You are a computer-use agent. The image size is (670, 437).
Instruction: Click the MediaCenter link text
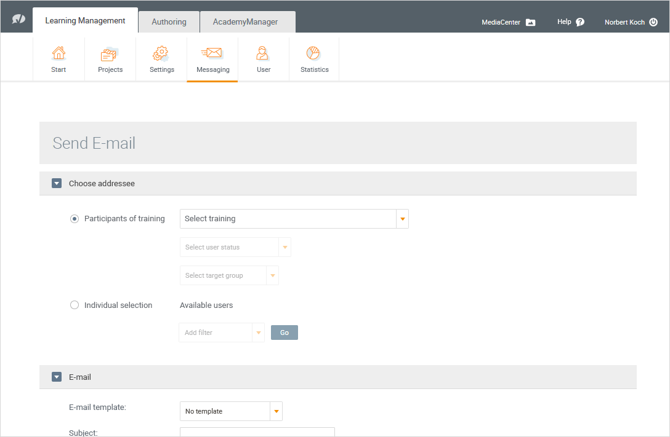click(501, 22)
